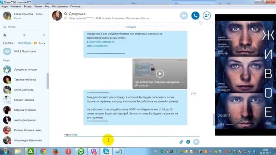Launch Firefox from the taskbar
This screenshot has height=155, width=276.
[x=56, y=152]
